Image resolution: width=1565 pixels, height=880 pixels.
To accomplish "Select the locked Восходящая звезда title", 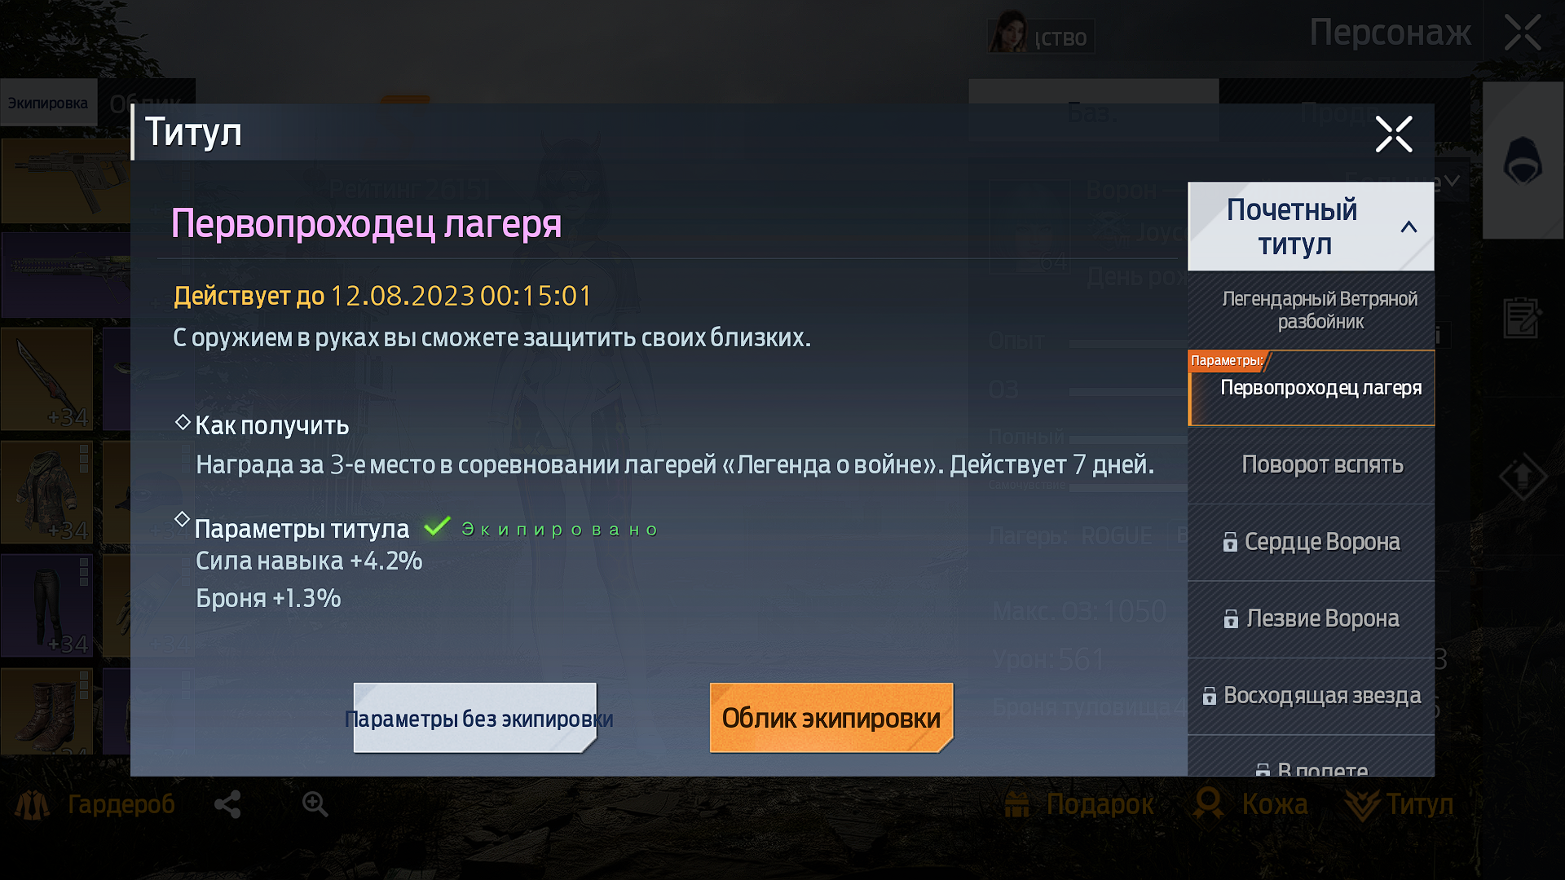I will [x=1311, y=696].
